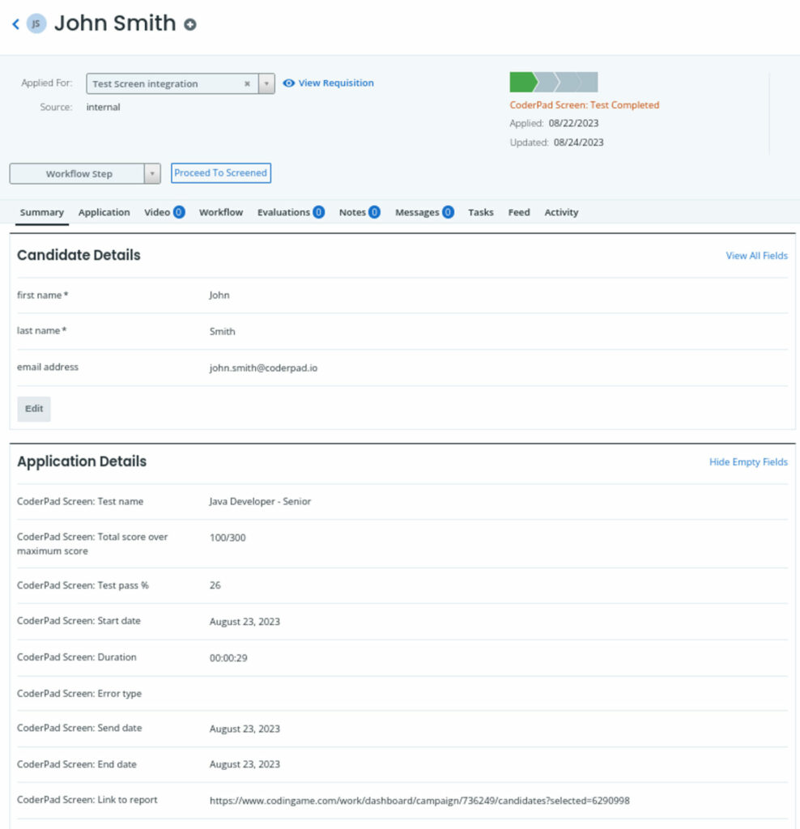Click the back navigation chevron beside John Smith
The height and width of the screenshot is (829, 800).
[16, 23]
